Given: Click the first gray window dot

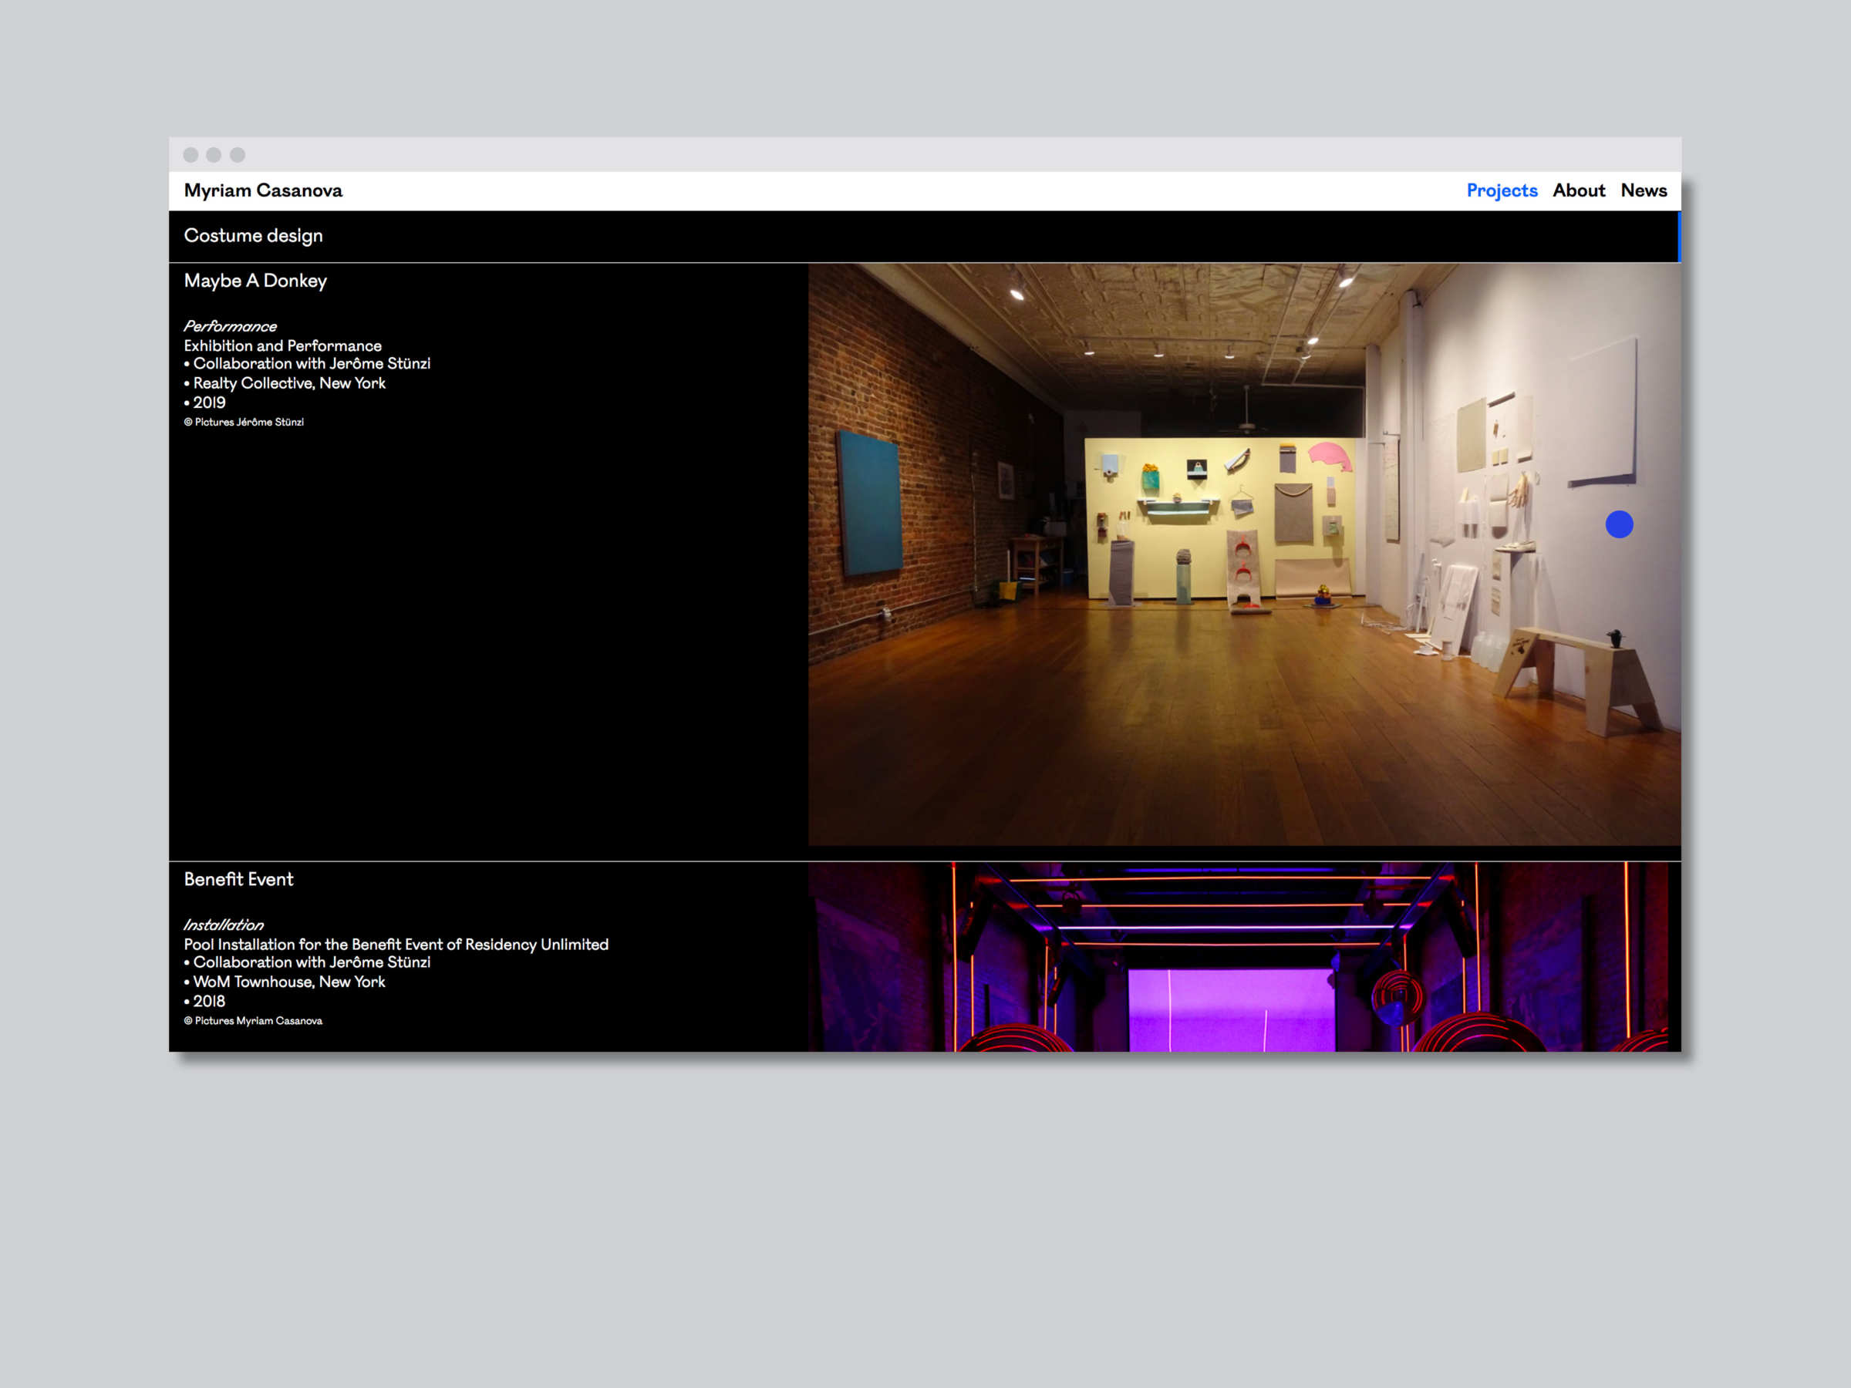Looking at the screenshot, I should pos(190,155).
